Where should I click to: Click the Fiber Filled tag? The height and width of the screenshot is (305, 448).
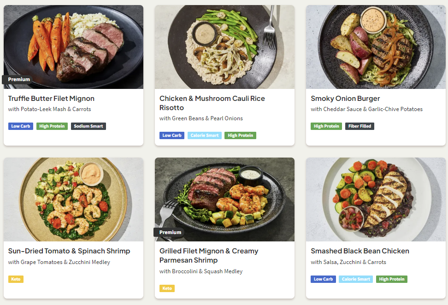click(x=360, y=126)
